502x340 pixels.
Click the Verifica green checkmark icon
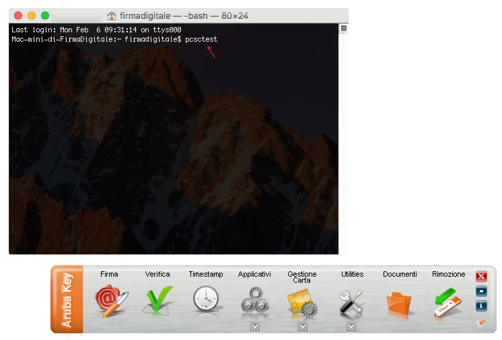click(158, 301)
